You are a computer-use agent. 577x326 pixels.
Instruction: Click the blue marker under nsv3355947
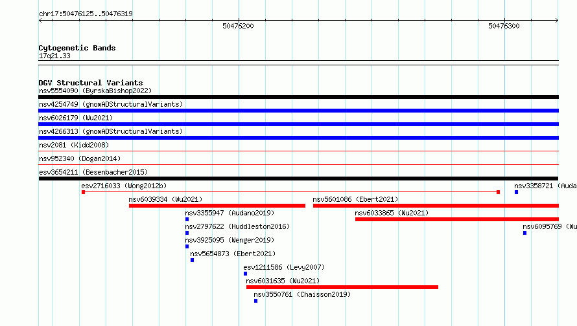click(x=187, y=219)
